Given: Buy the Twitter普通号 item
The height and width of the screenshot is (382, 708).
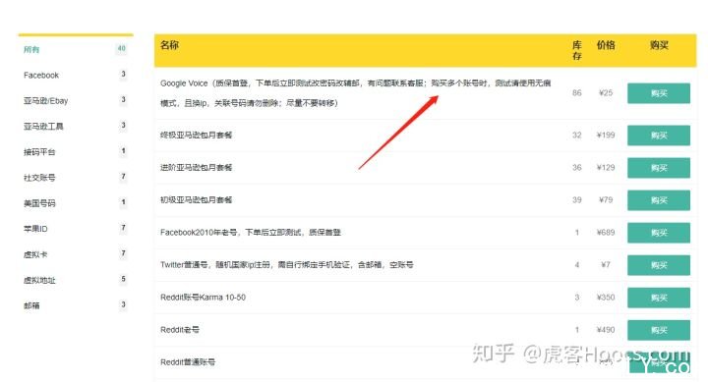Looking at the screenshot, I should [658, 265].
